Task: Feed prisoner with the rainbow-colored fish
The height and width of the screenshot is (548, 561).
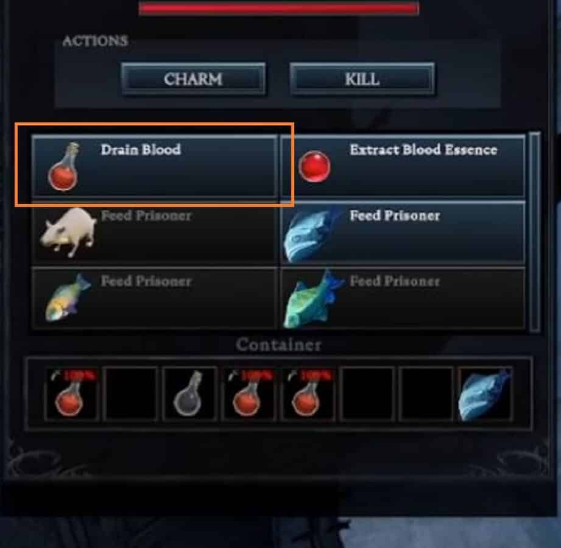Action: pyautogui.click(x=155, y=298)
